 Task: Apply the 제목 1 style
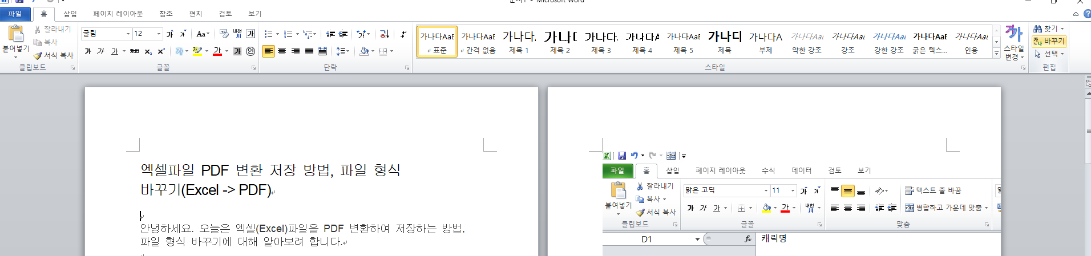(519, 42)
